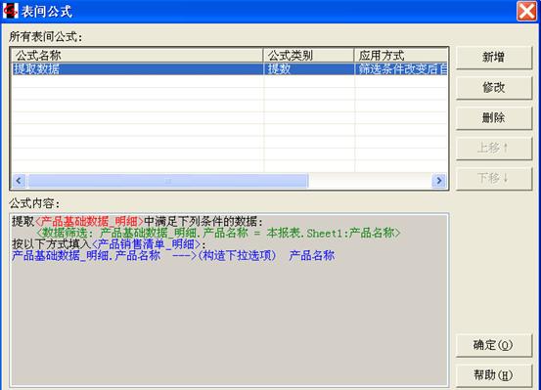Select the 提取数据 formula row
This screenshot has height=390, width=541.
[x=230, y=69]
